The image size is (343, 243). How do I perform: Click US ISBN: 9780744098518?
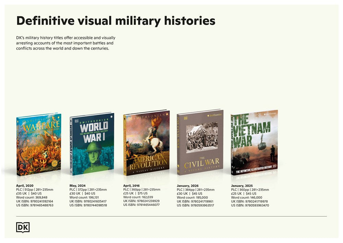click(x=88, y=205)
